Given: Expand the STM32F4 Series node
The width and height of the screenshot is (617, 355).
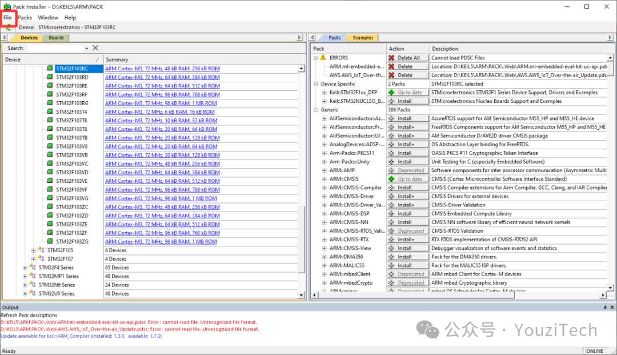Looking at the screenshot, I should click(25, 268).
